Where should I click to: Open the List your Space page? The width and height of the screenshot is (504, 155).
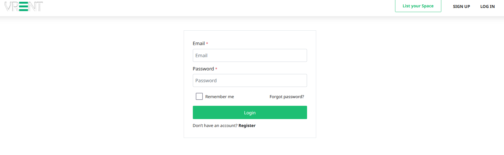418,6
